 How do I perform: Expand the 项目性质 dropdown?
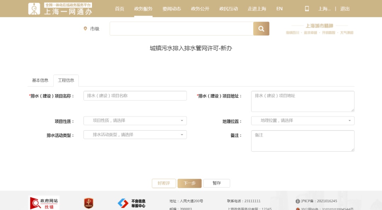coord(135,121)
